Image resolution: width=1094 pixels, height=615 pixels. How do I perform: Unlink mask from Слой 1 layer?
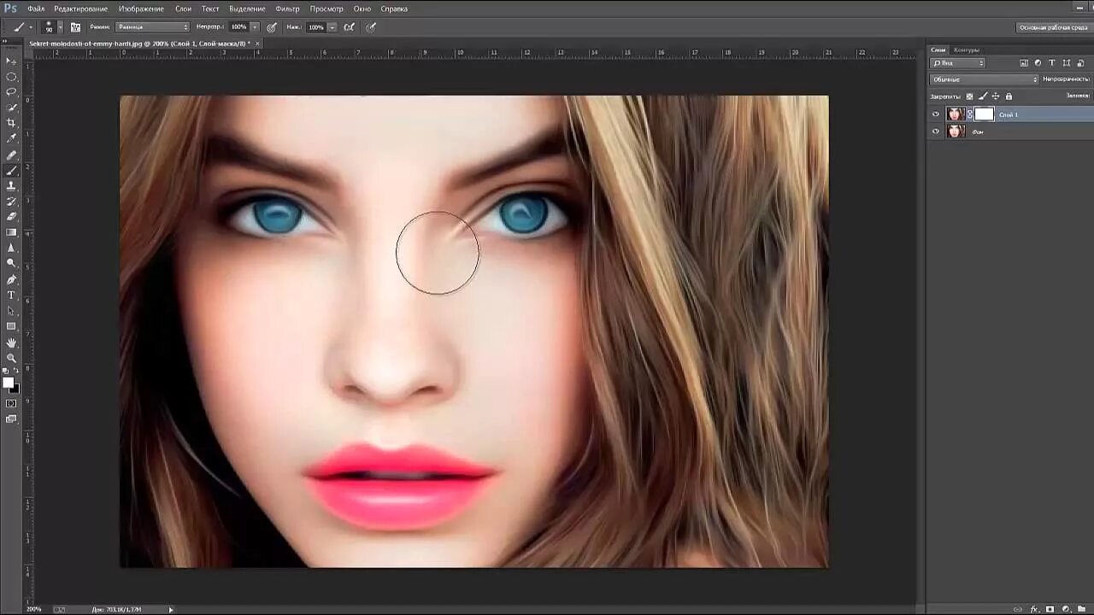970,114
